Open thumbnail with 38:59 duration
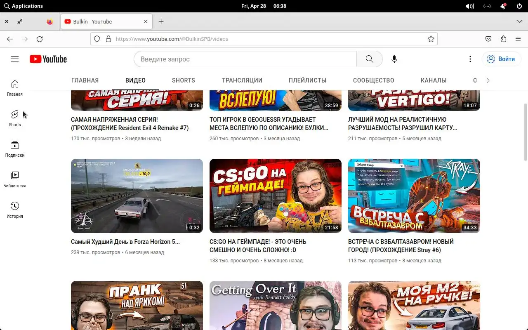The width and height of the screenshot is (528, 330). [276, 101]
